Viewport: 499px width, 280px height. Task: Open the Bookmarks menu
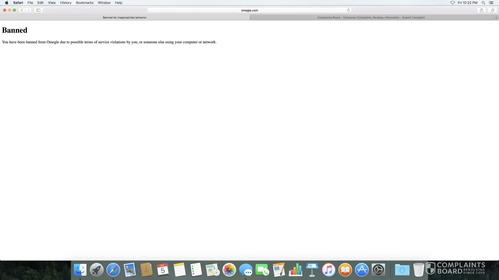coord(85,3)
